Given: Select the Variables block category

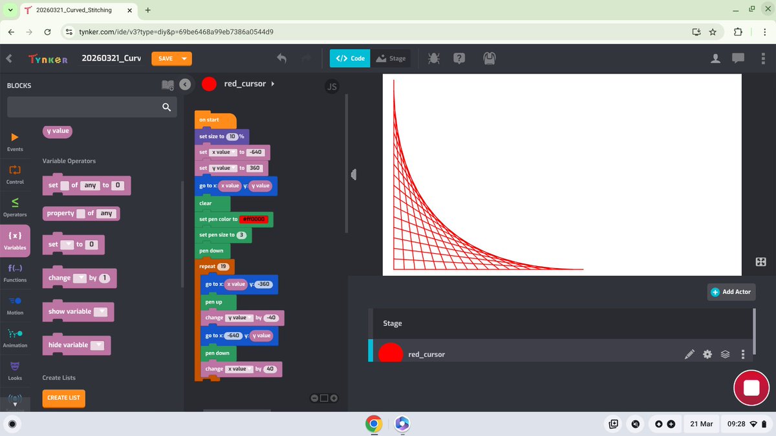Looking at the screenshot, I should point(15,240).
